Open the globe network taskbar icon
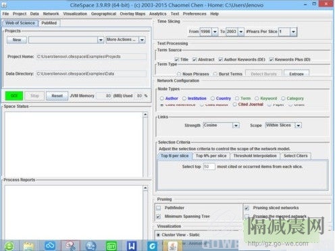The width and height of the screenshot is (335, 251). click(x=91, y=246)
